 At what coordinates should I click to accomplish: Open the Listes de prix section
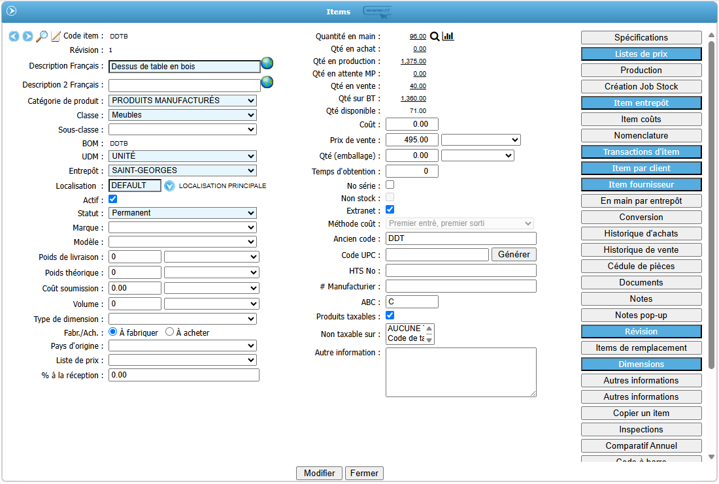coord(641,54)
